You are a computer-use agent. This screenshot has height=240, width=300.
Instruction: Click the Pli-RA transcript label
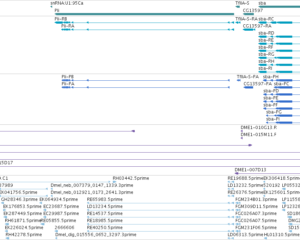[68, 26]
